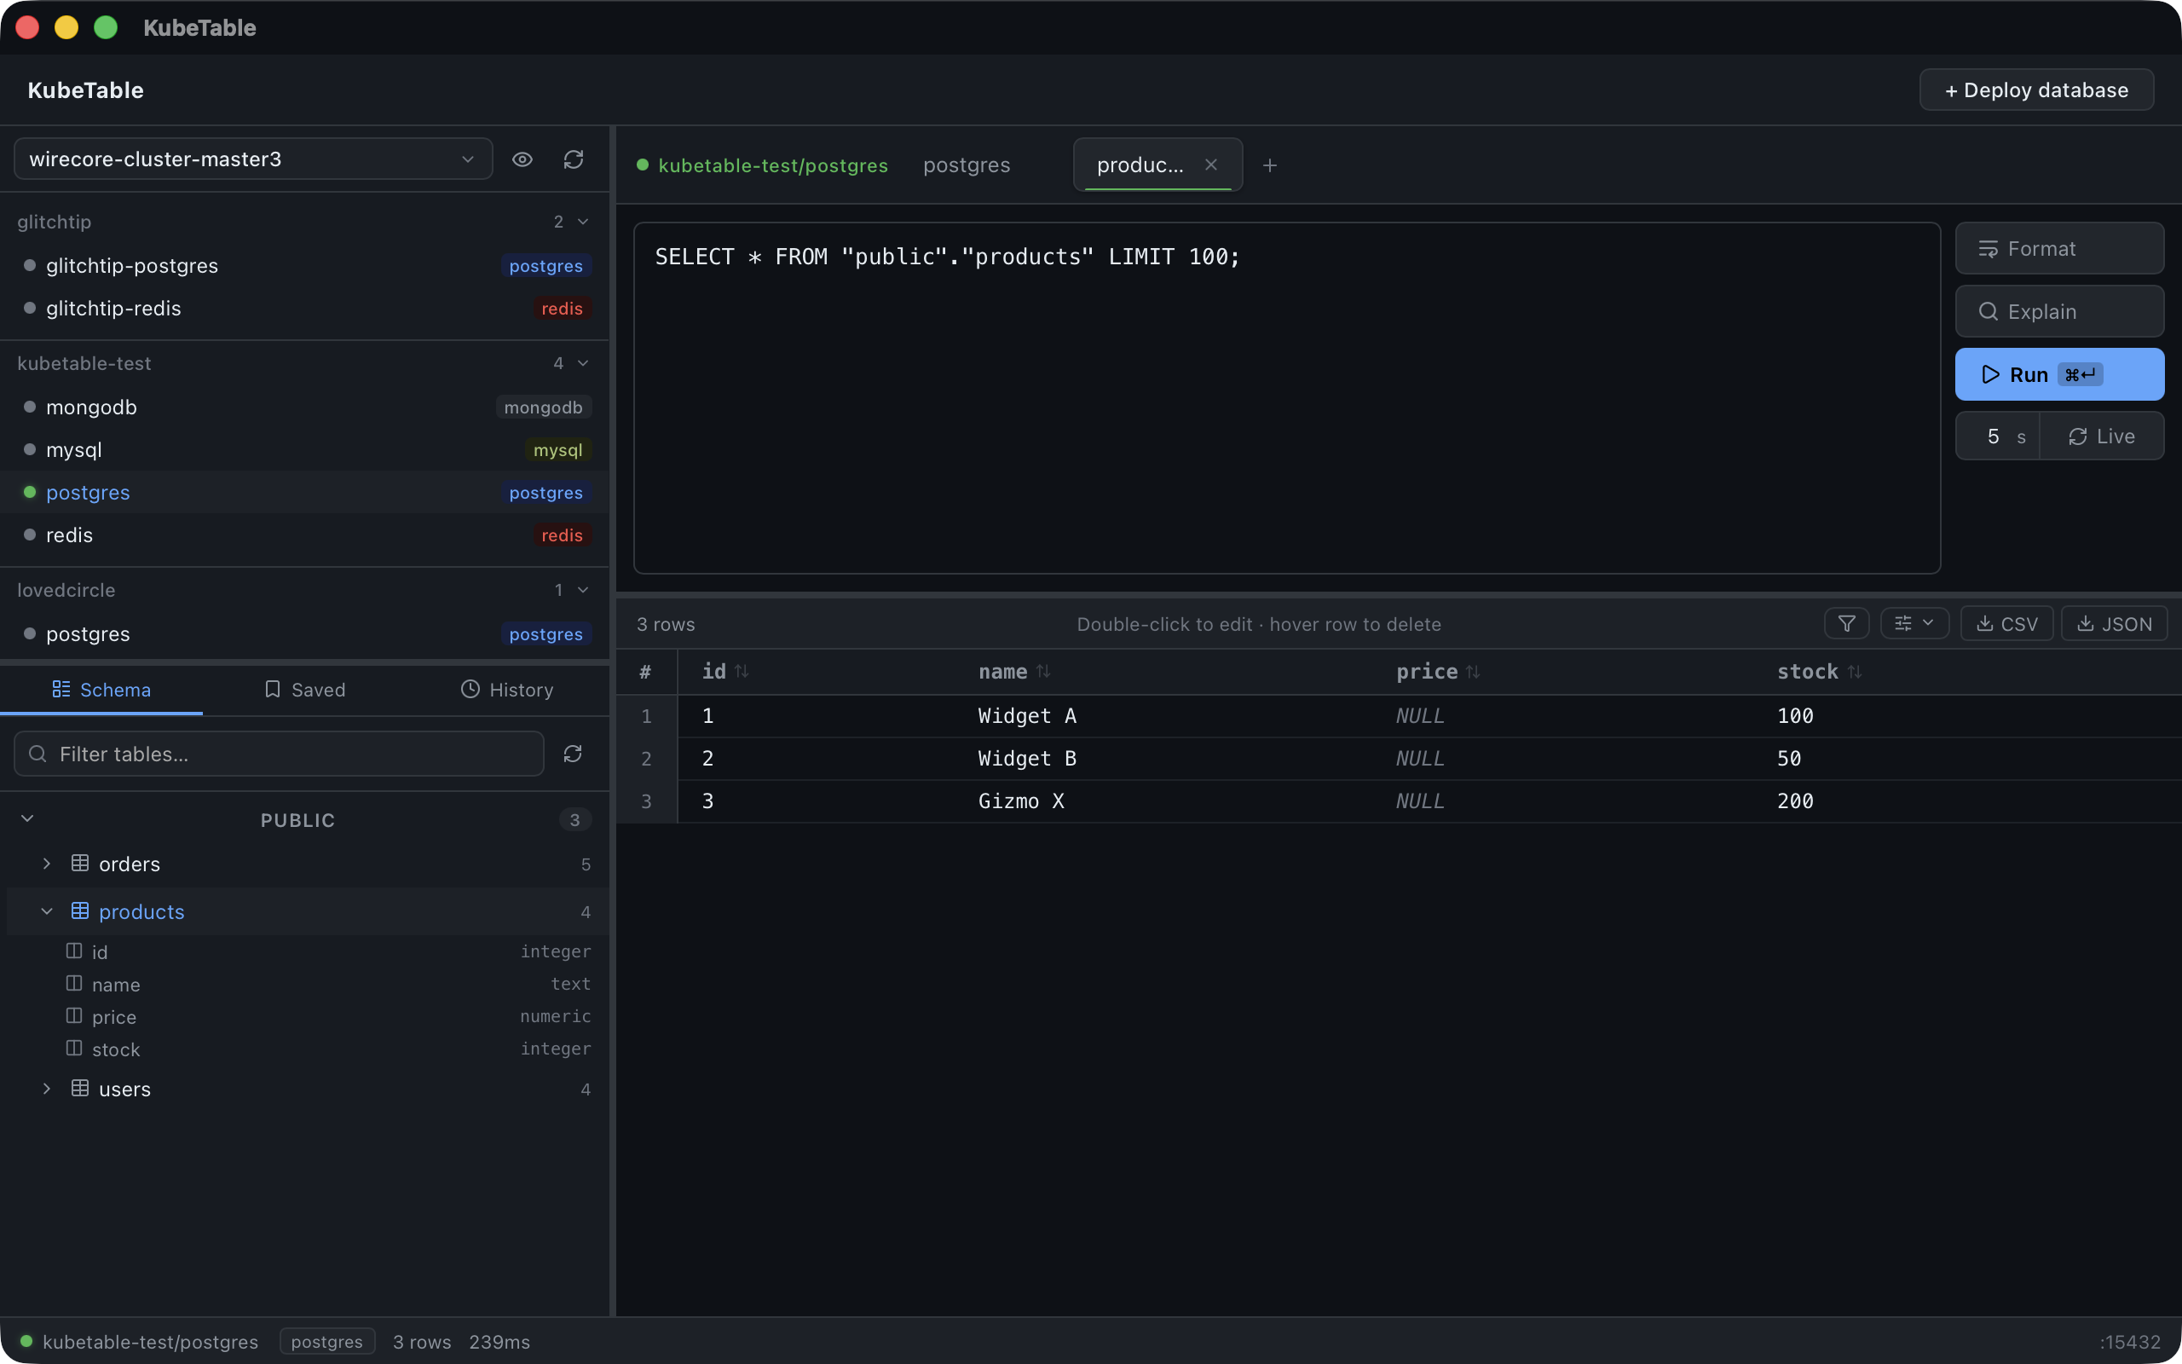Click the postgres tab label

tap(967, 165)
